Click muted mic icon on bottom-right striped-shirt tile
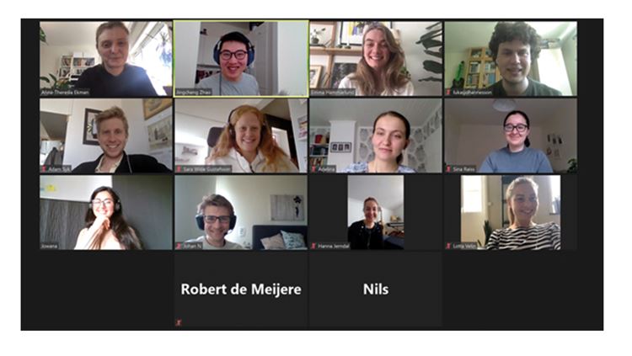This screenshot has width=632, height=356. tap(448, 246)
